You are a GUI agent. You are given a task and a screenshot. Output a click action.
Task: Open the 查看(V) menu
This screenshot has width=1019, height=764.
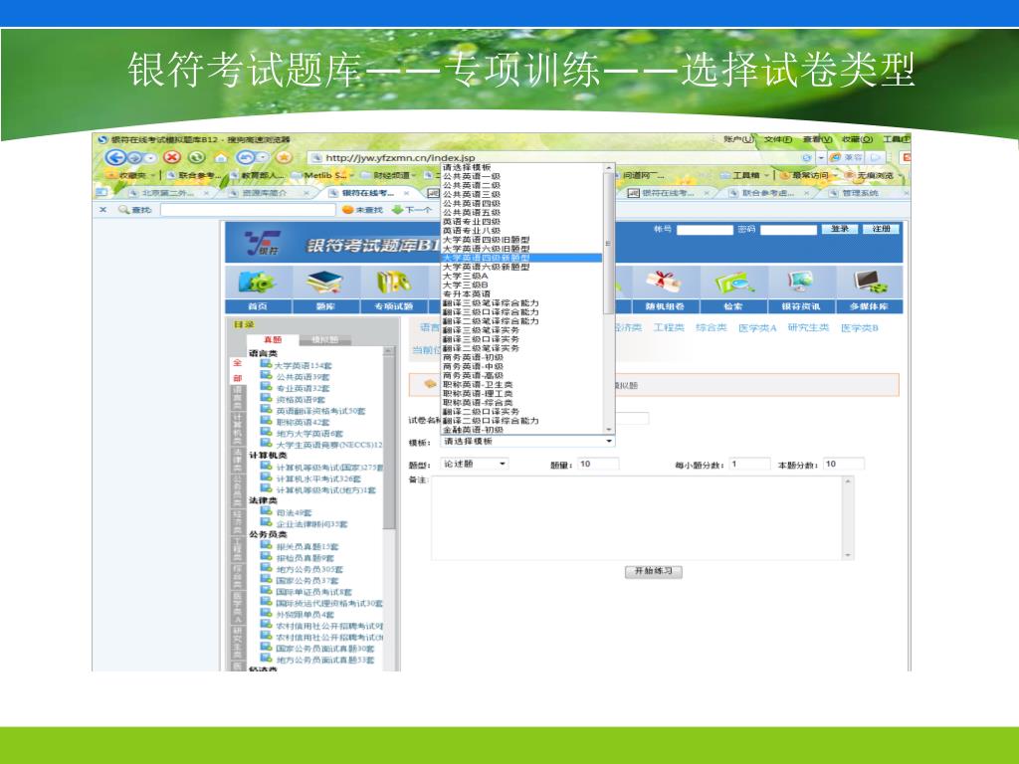[x=817, y=139]
